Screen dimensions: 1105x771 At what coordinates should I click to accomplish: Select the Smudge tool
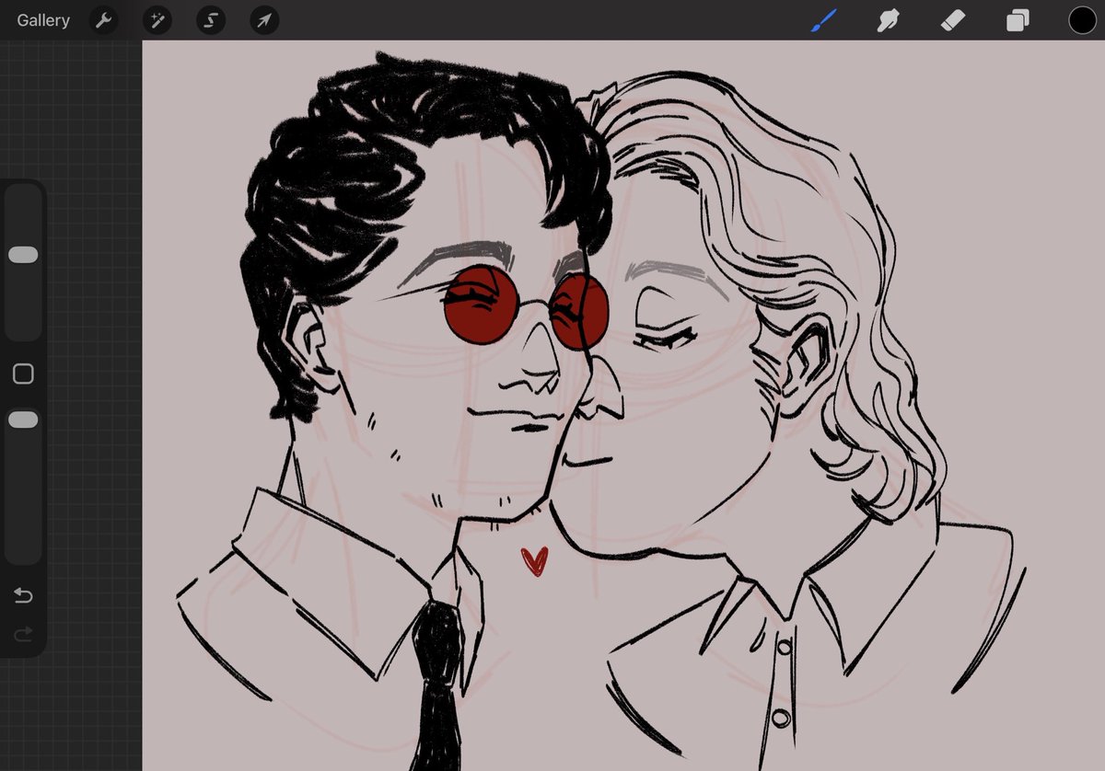889,20
